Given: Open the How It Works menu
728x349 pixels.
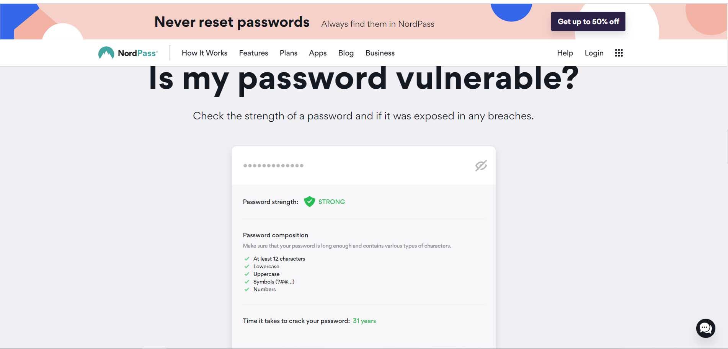Looking at the screenshot, I should click(x=204, y=53).
